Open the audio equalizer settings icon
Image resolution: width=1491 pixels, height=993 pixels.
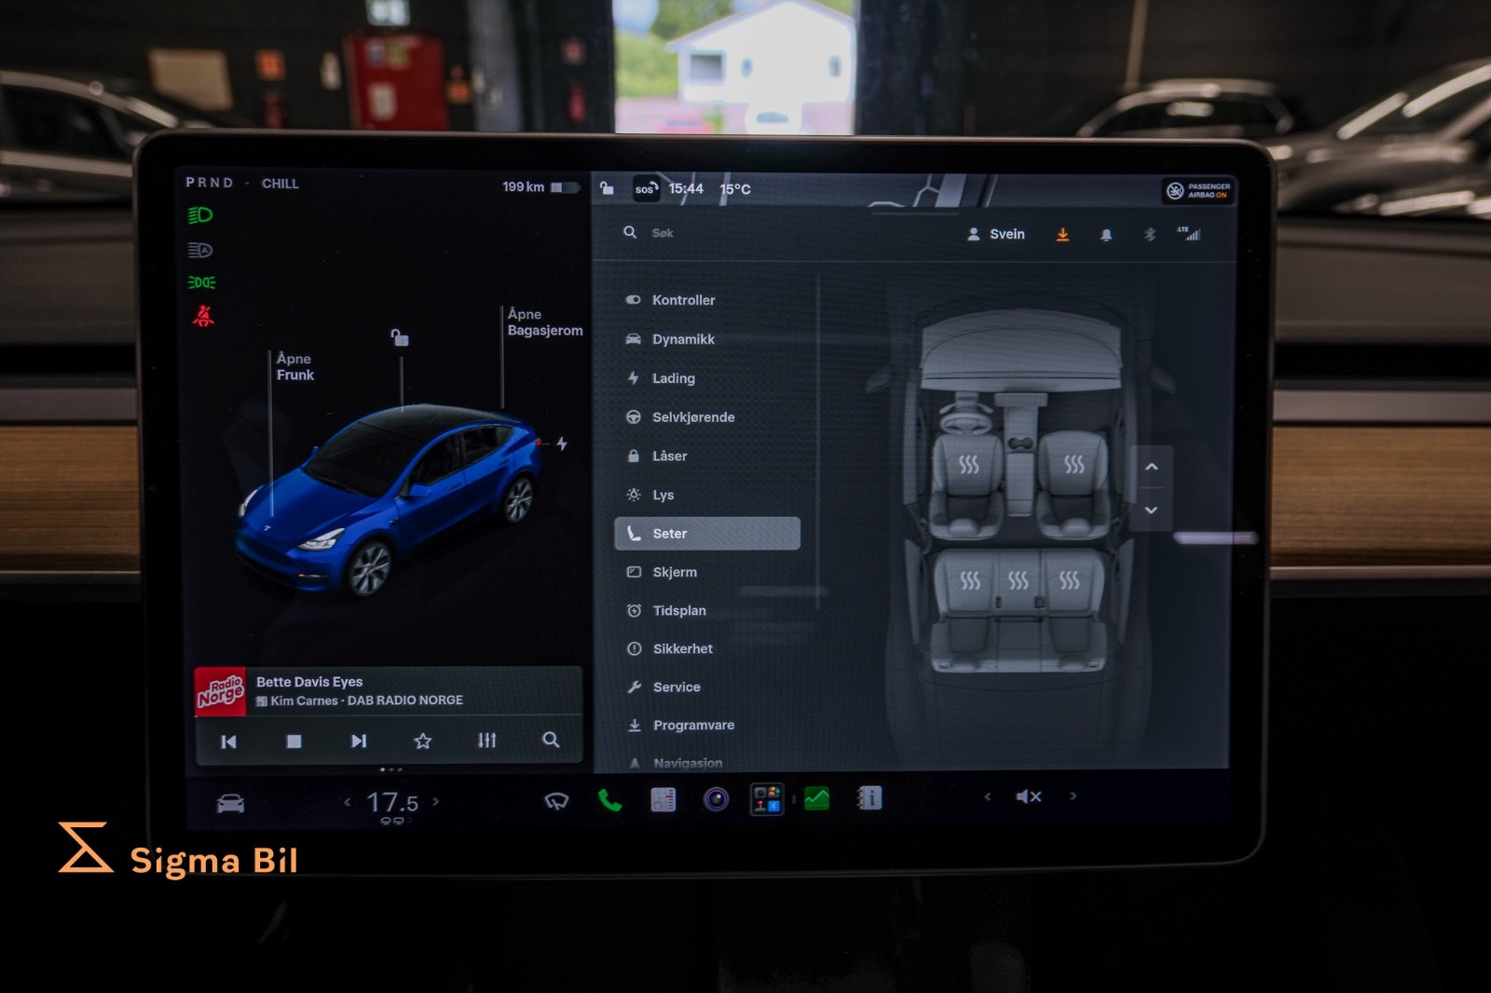point(486,740)
